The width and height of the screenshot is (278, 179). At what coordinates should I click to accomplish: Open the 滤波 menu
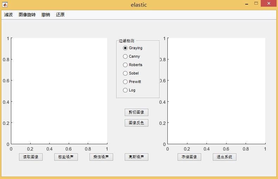[x=8, y=15]
